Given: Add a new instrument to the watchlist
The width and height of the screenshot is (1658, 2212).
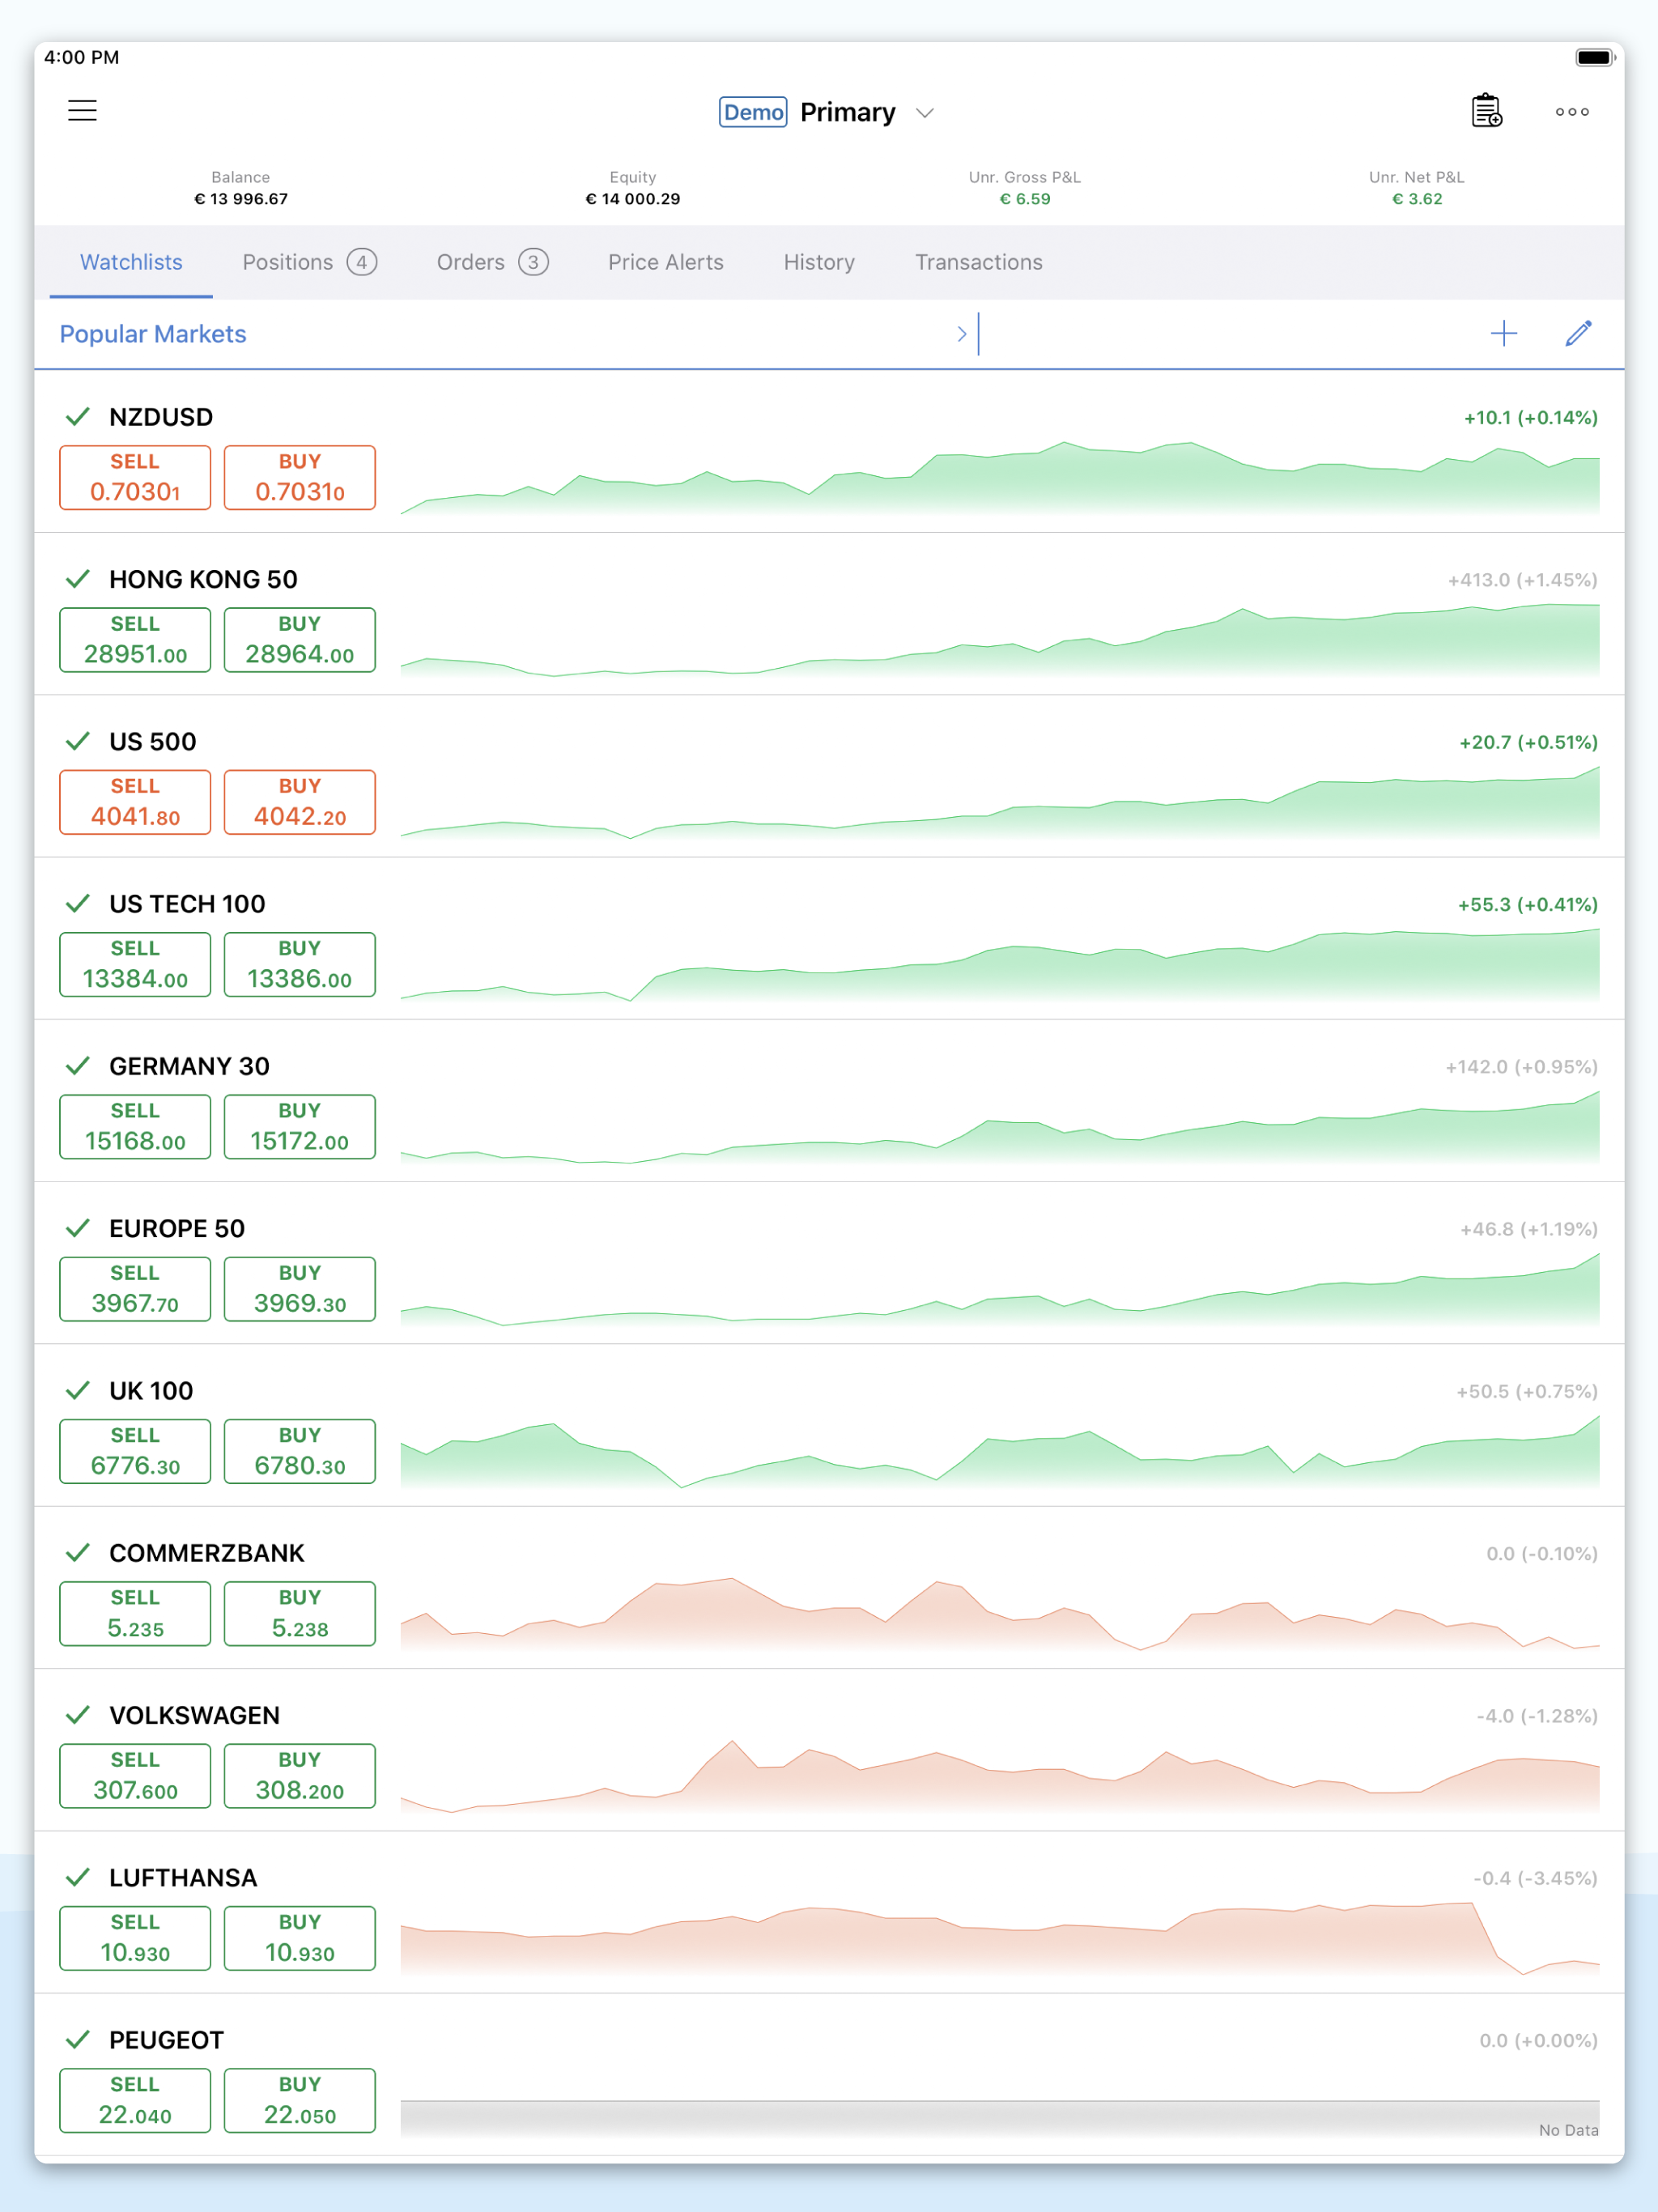Looking at the screenshot, I should [x=1503, y=334].
